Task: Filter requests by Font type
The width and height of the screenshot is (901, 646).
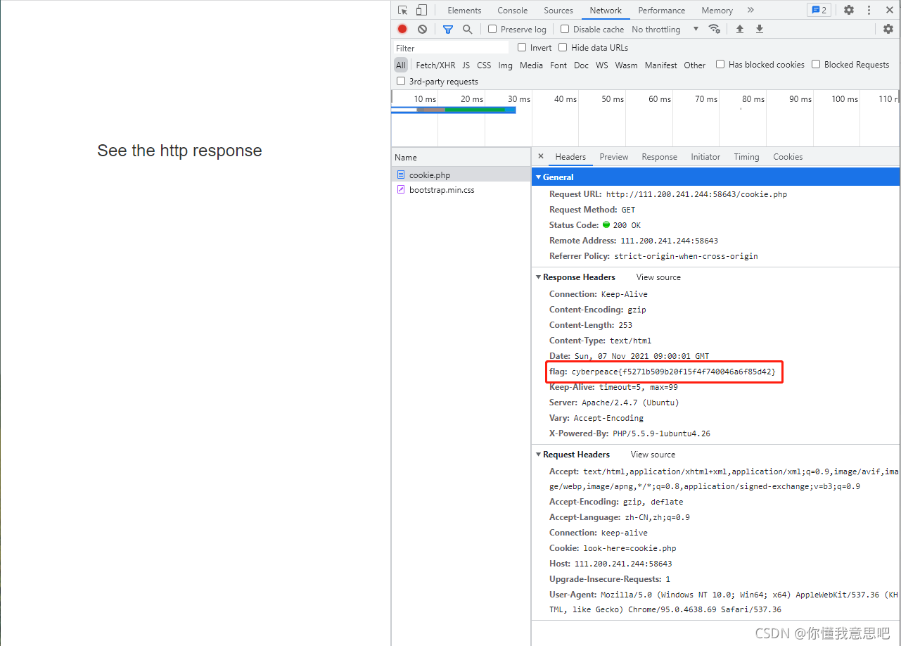Action: click(x=558, y=65)
